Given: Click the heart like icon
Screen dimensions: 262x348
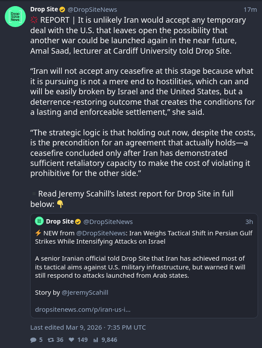Looking at the screenshot, I should [x=71, y=339].
